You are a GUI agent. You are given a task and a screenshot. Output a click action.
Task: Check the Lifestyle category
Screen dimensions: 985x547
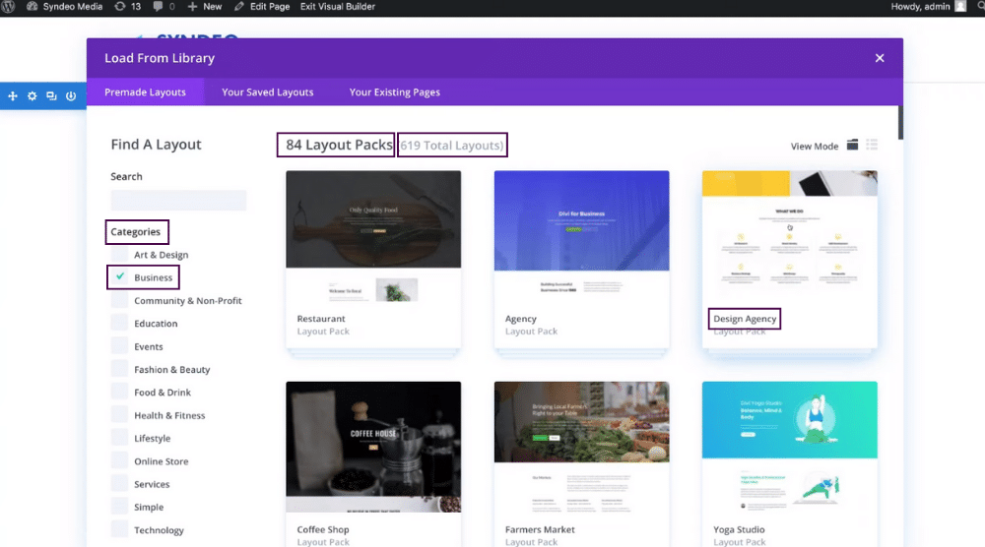click(x=119, y=438)
